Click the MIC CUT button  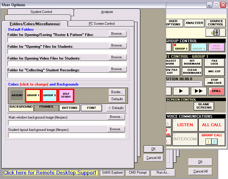[x=214, y=71]
